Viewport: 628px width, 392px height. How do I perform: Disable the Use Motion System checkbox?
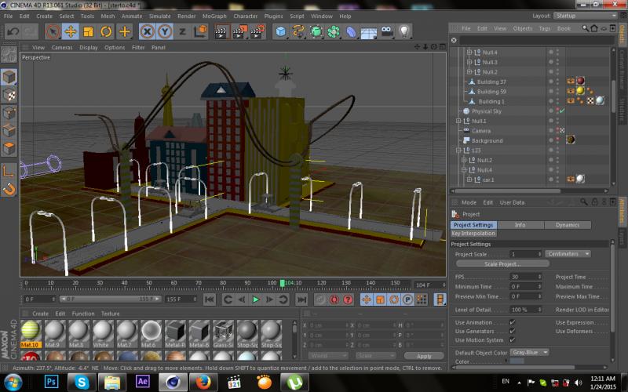[x=513, y=340]
